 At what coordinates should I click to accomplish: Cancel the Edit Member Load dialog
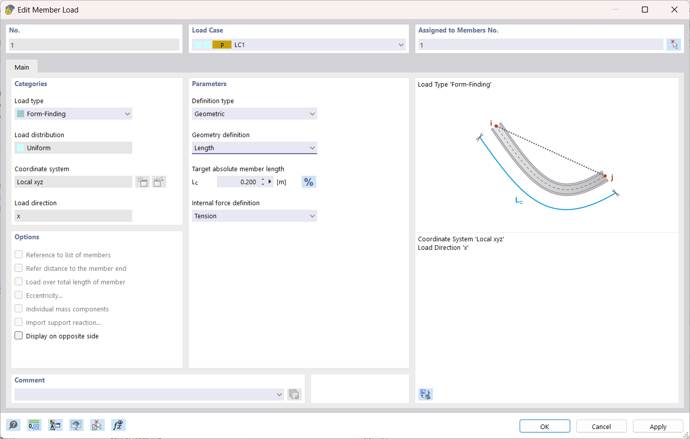[601, 426]
